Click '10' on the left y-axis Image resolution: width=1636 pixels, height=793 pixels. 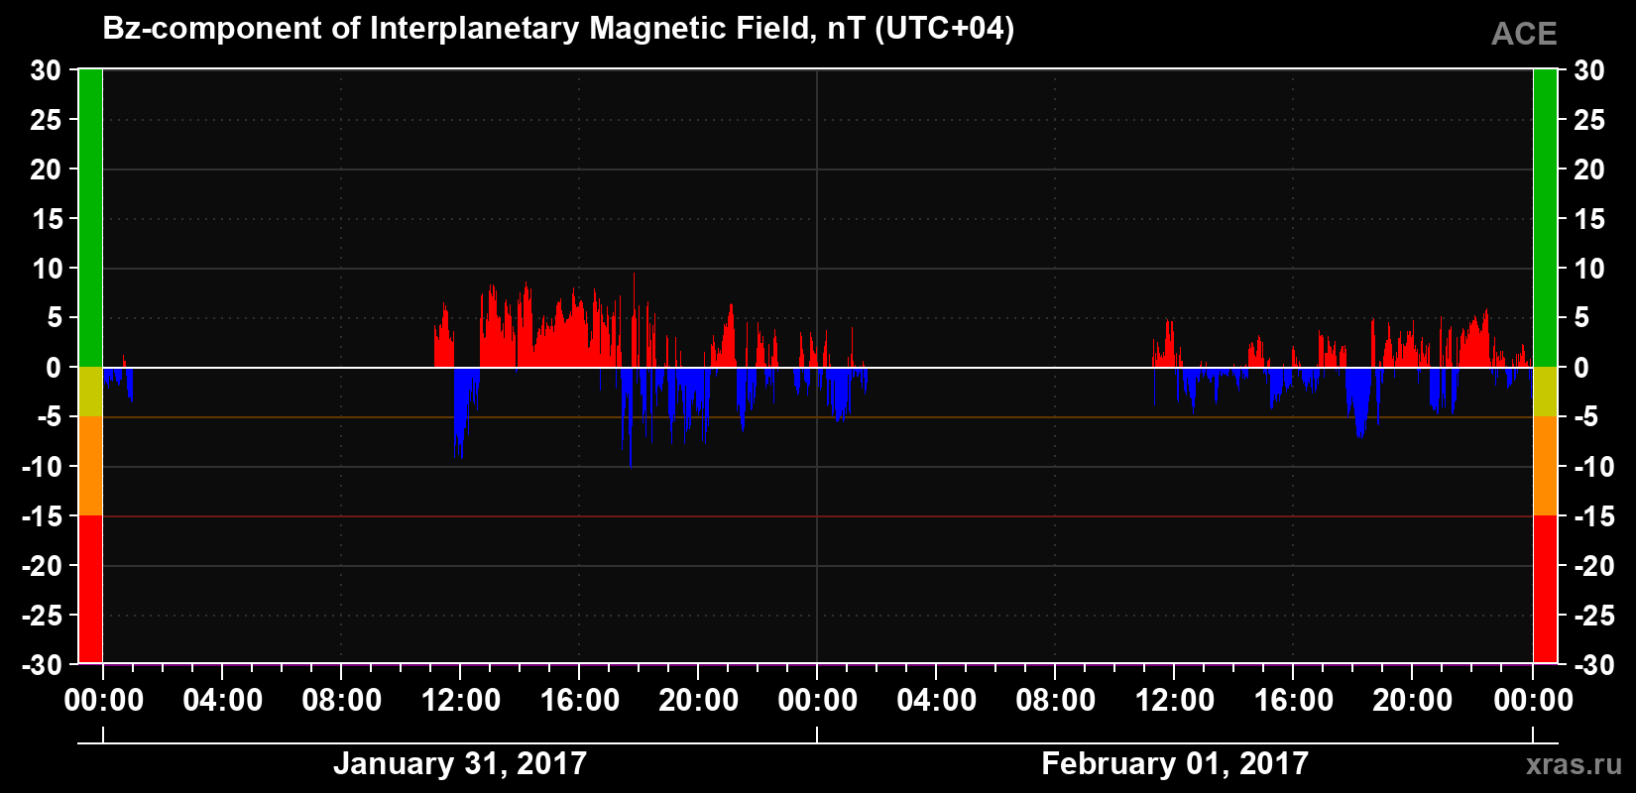tap(46, 269)
